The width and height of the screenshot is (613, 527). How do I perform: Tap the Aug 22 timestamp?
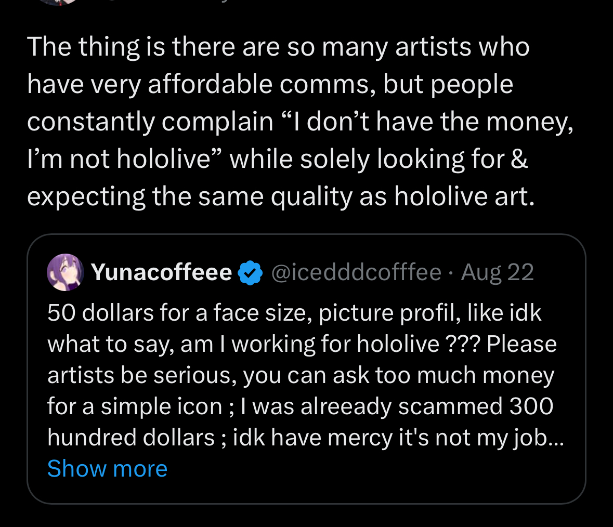coord(498,272)
